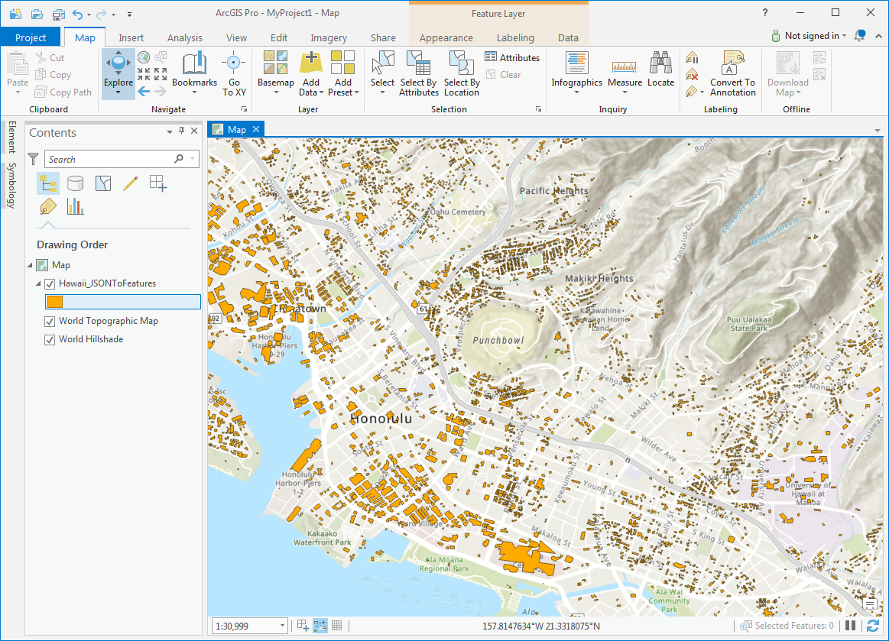Open the Attributes pane
This screenshot has width=889, height=641.
(512, 57)
